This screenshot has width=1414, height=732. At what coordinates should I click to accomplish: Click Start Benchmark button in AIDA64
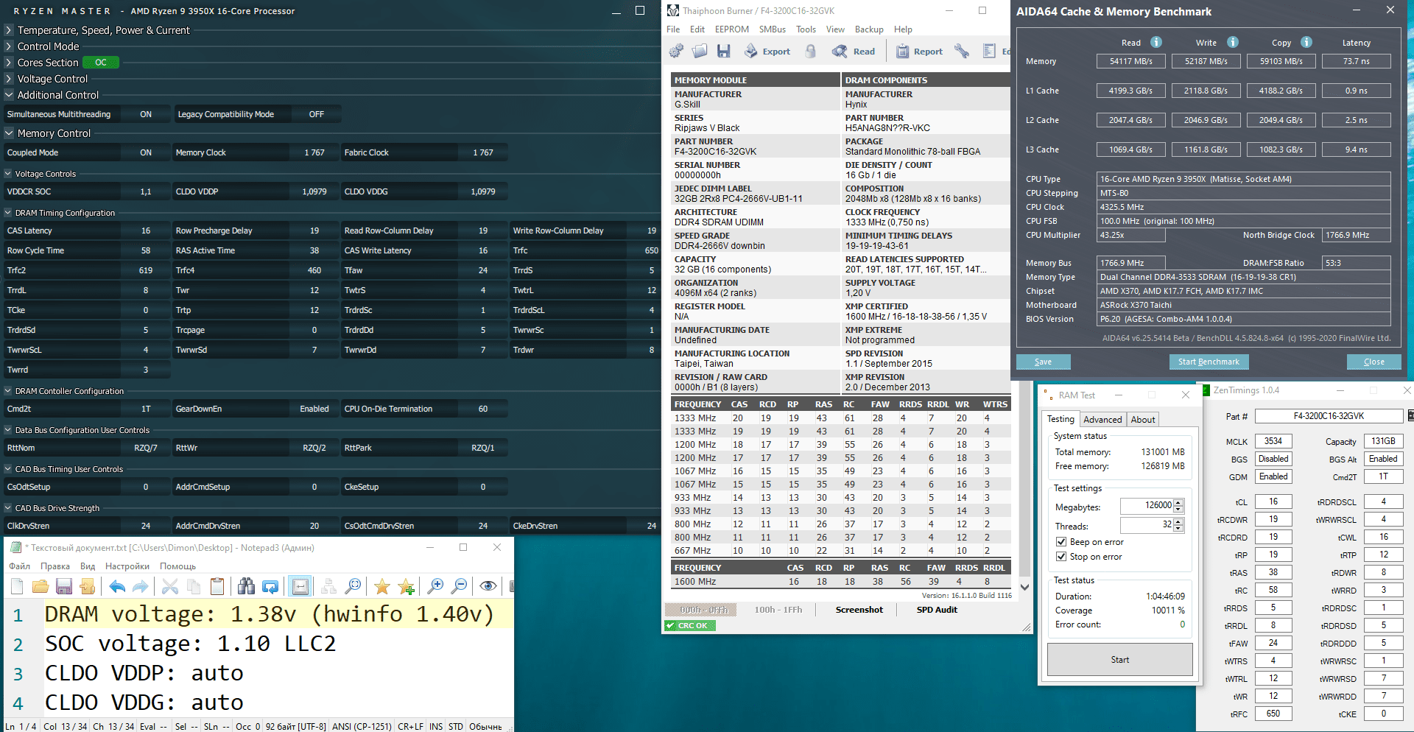(x=1209, y=362)
